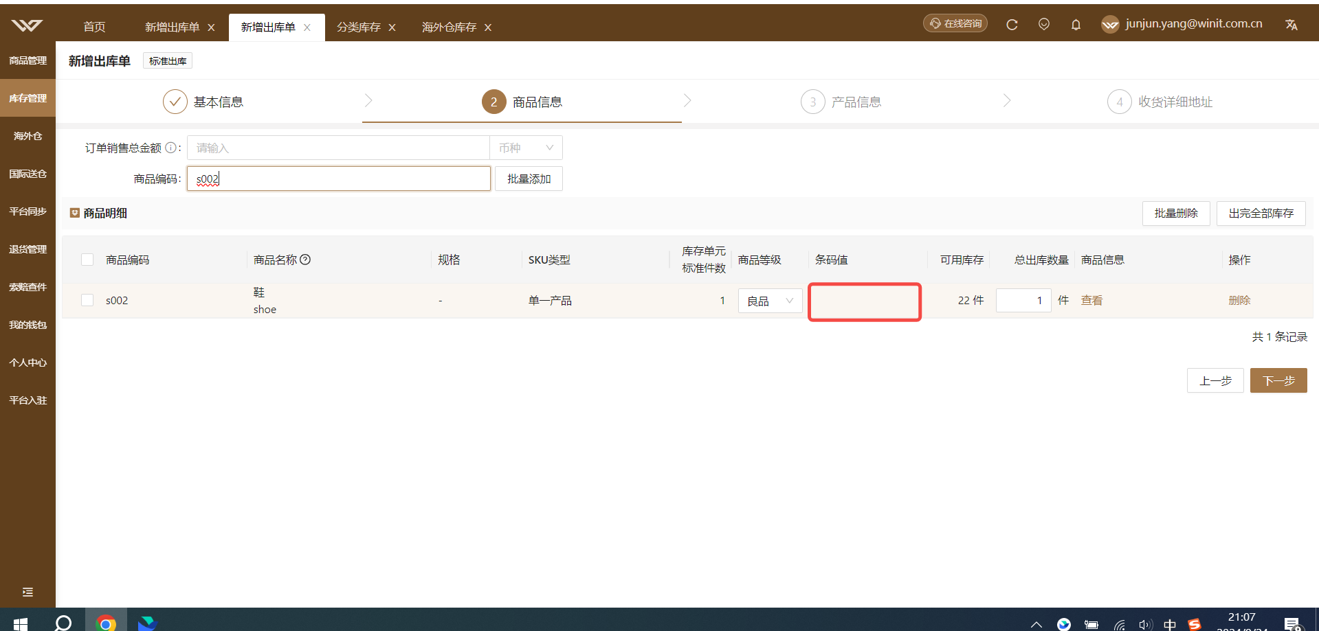Image resolution: width=1319 pixels, height=631 pixels.
Task: Open 库存管理 in the sidebar
Action: (x=27, y=98)
